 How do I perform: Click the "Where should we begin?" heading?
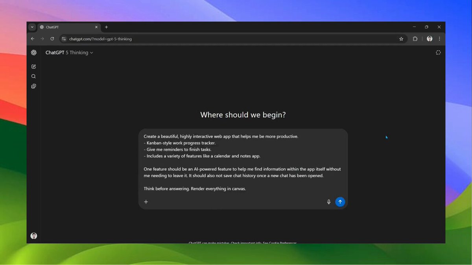click(243, 115)
